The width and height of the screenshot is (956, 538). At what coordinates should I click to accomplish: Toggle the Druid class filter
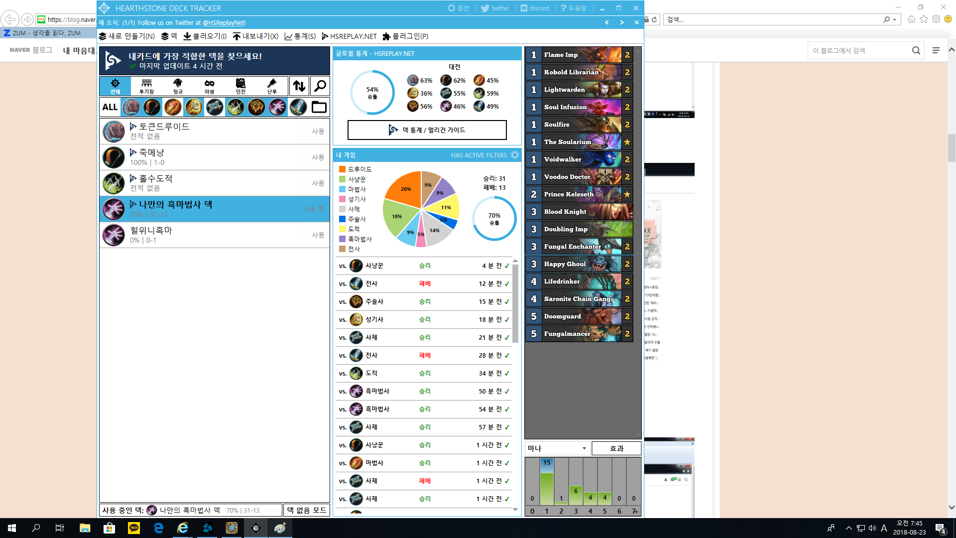(x=131, y=107)
